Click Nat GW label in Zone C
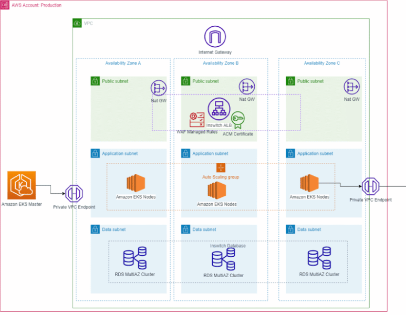406x315 pixels. pyautogui.click(x=351, y=99)
